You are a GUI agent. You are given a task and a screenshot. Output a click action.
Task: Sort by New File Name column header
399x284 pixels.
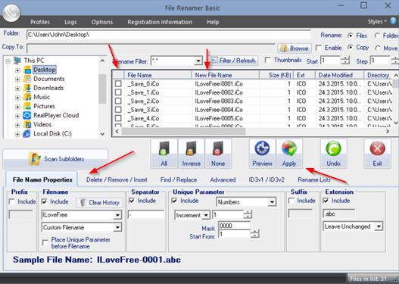point(226,75)
